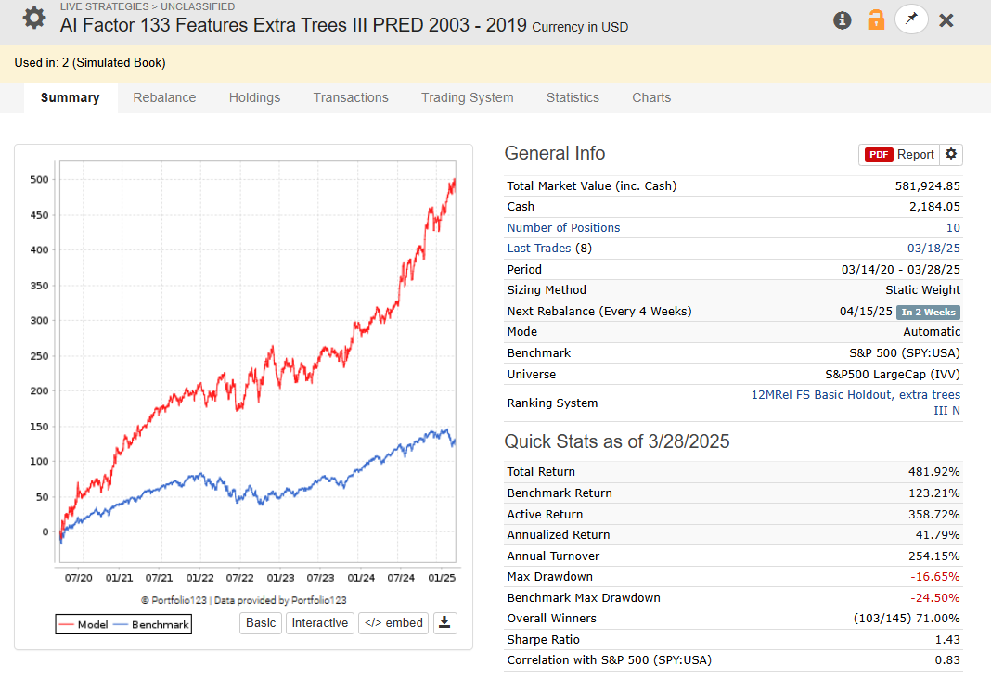The width and height of the screenshot is (991, 678).
Task: Click the Used in: 2 (Simulated Book) notice
Action: pos(90,62)
